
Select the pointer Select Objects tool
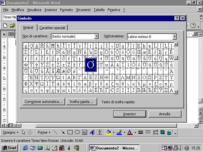pos(23,132)
